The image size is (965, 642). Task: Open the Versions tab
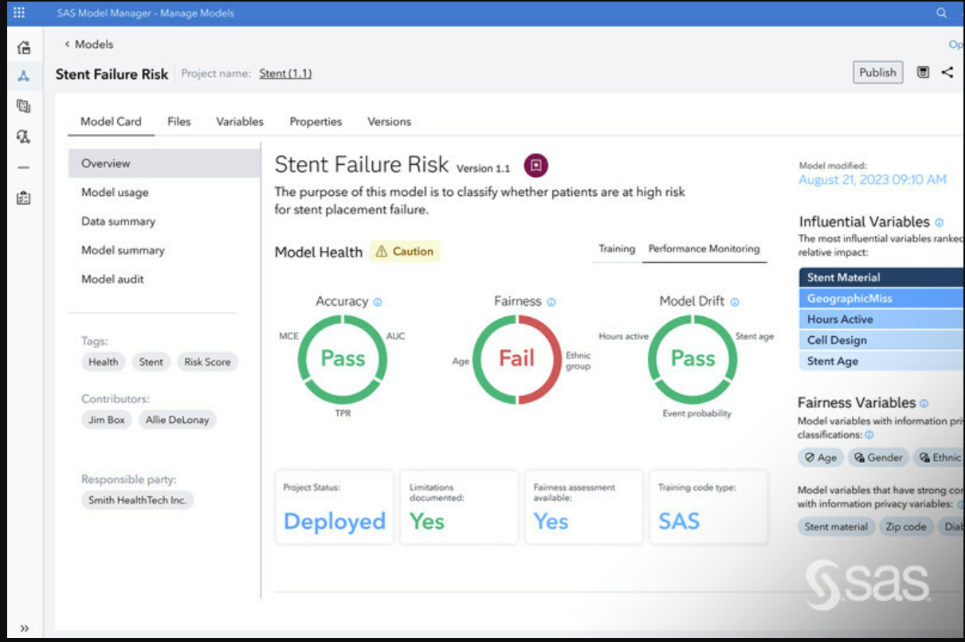click(x=389, y=121)
